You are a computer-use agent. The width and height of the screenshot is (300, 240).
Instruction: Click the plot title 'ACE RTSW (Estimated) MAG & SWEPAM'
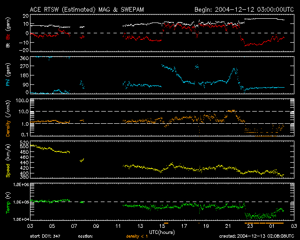coord(87,9)
